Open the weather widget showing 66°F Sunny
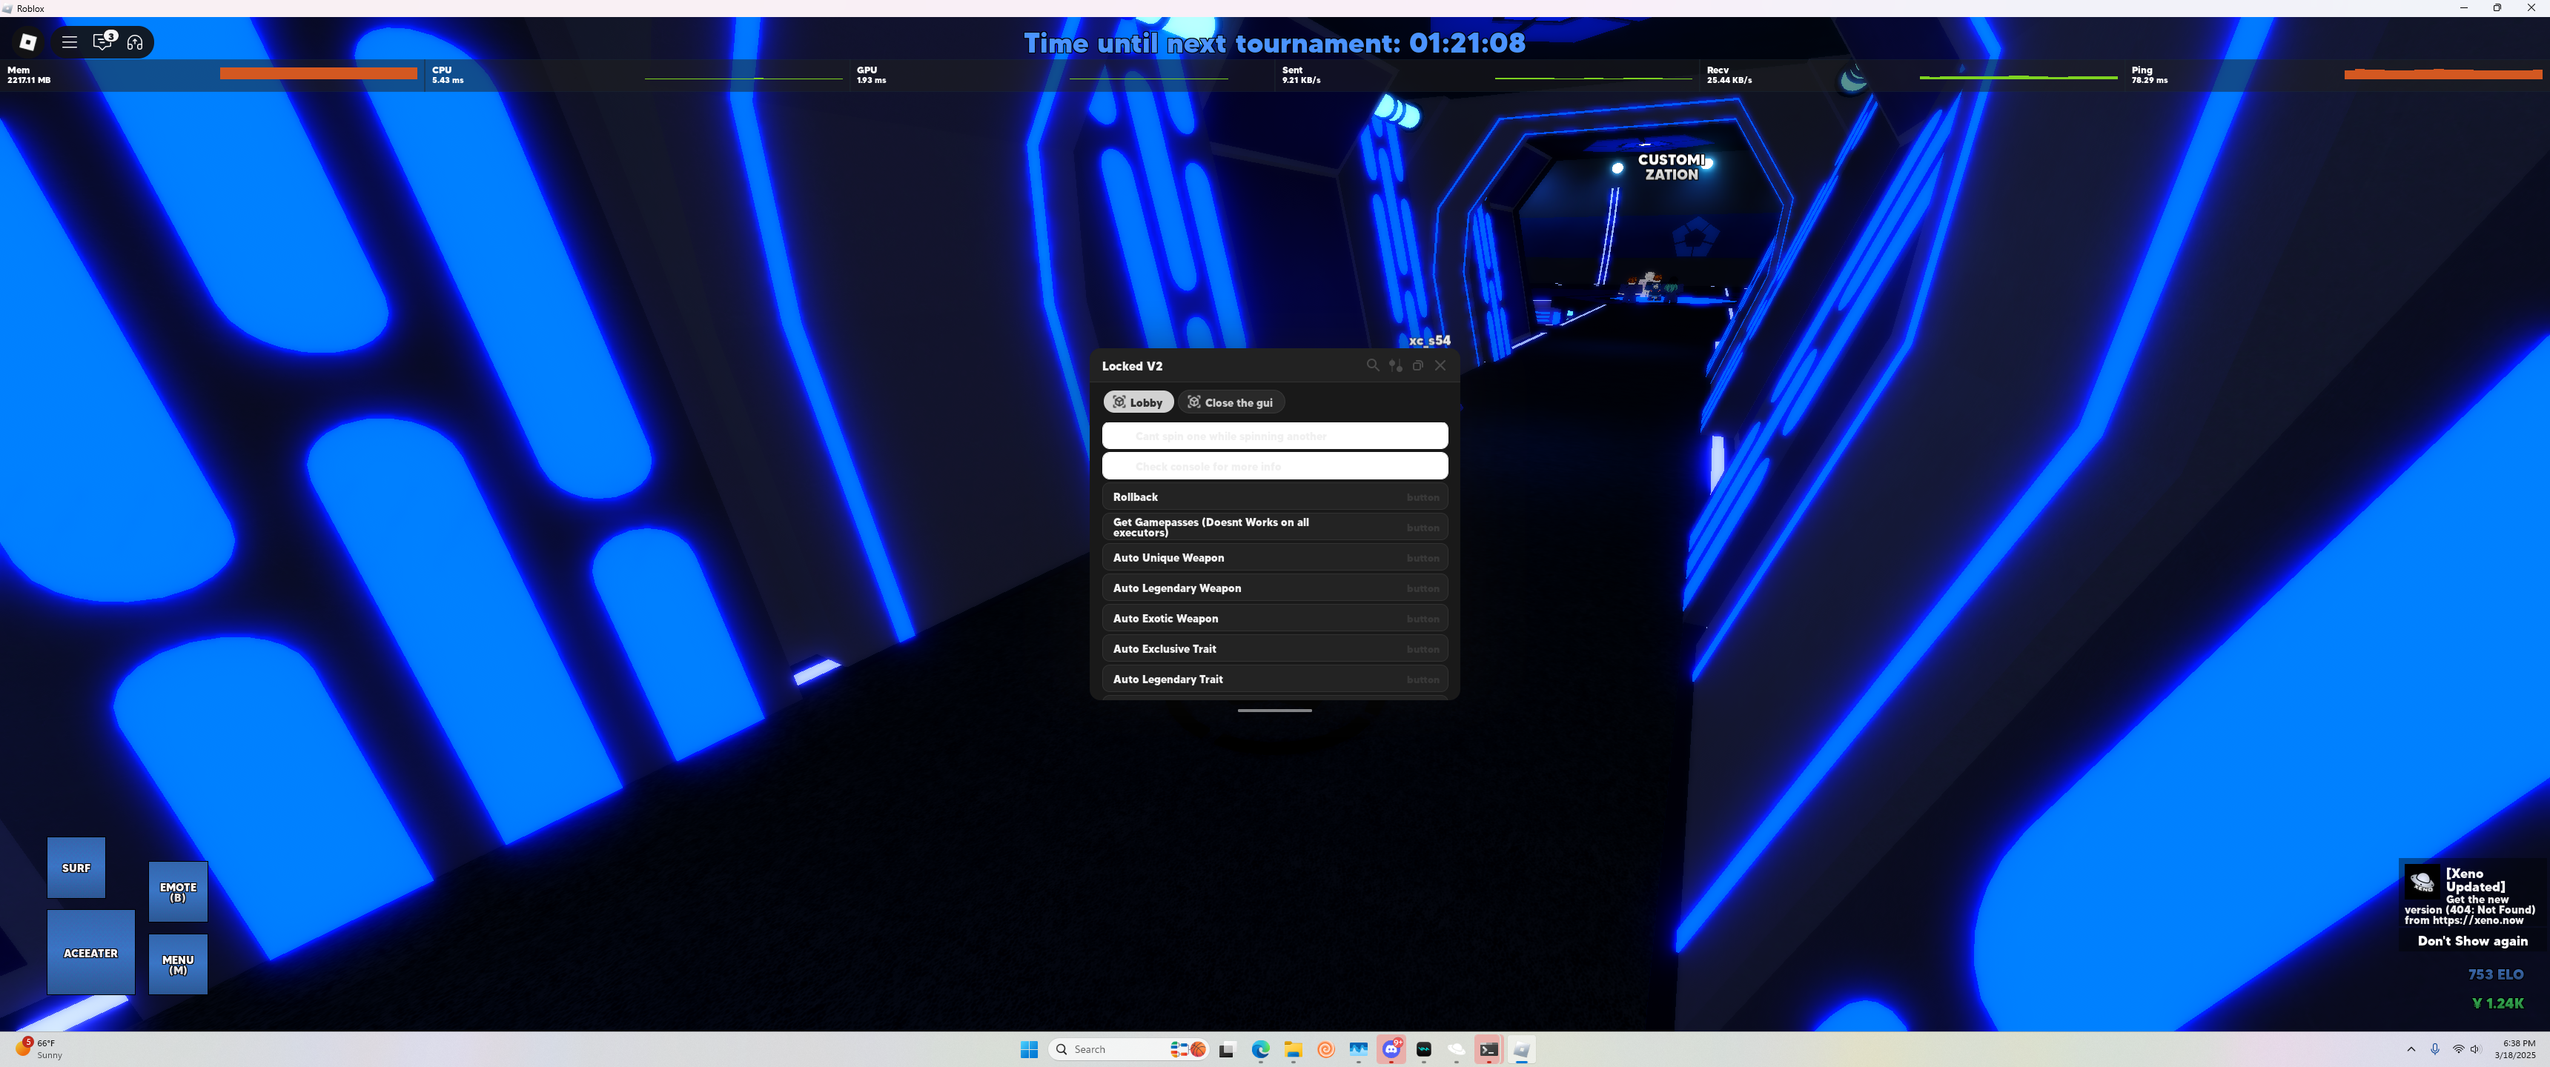This screenshot has height=1067, width=2550. point(39,1049)
